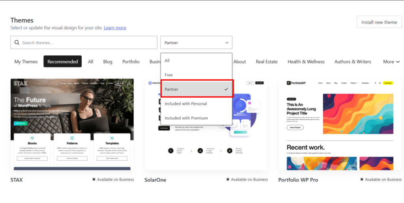Expand the More categories chevron
404x203 pixels.
[398, 62]
